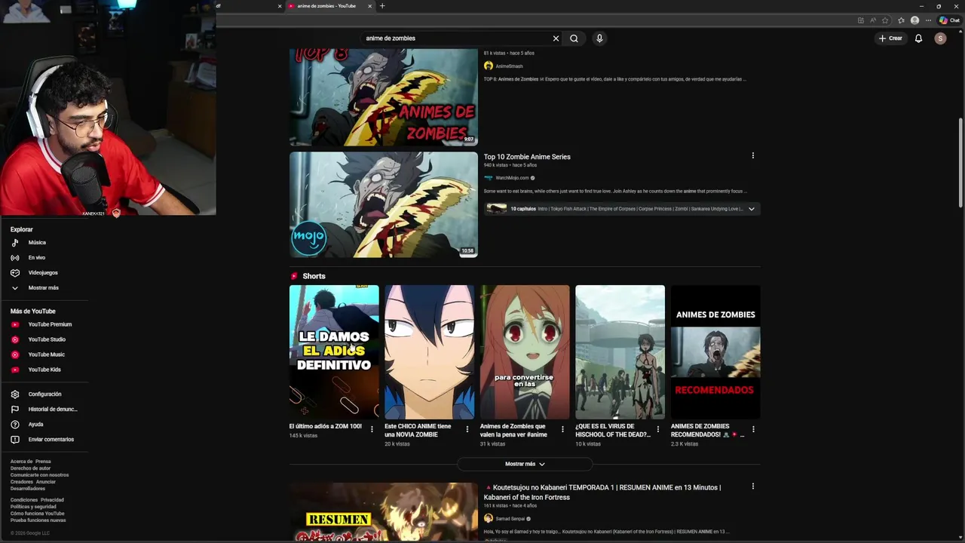Image resolution: width=965 pixels, height=543 pixels.
Task: Open options for the short 'El último adiós a ZOM 100!'
Action: [x=372, y=429]
